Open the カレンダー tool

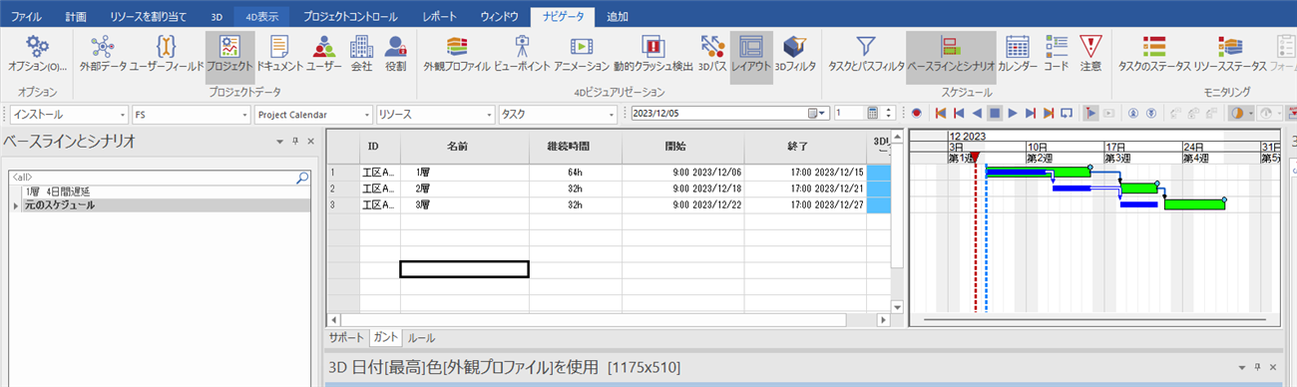[1018, 53]
